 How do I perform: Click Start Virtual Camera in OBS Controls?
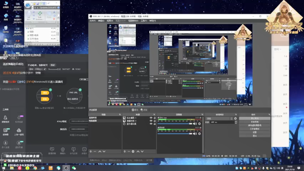point(255,125)
